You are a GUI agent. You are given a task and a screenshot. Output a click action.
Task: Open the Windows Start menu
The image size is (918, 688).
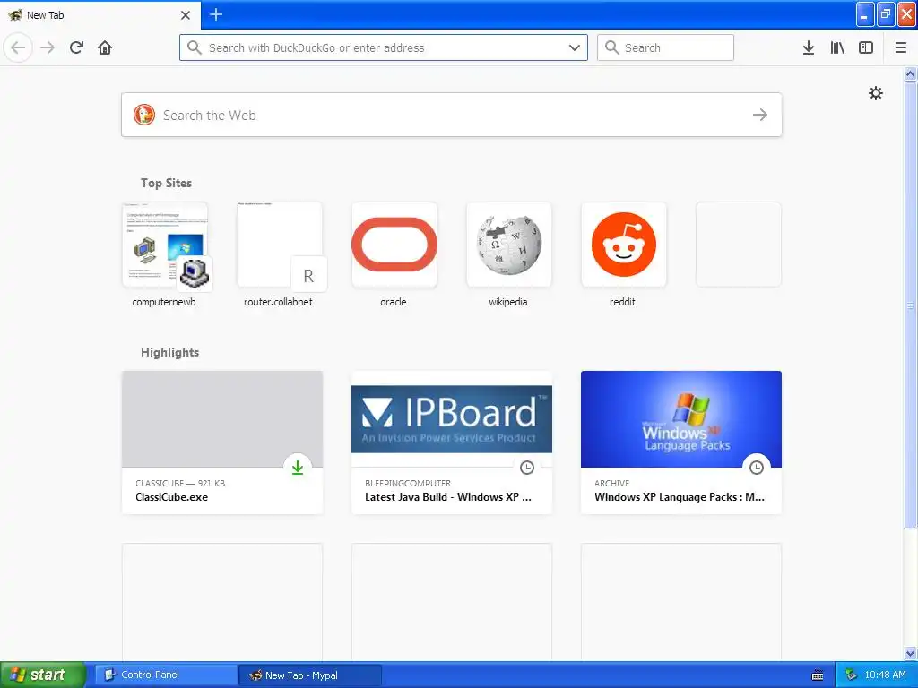[42, 675]
